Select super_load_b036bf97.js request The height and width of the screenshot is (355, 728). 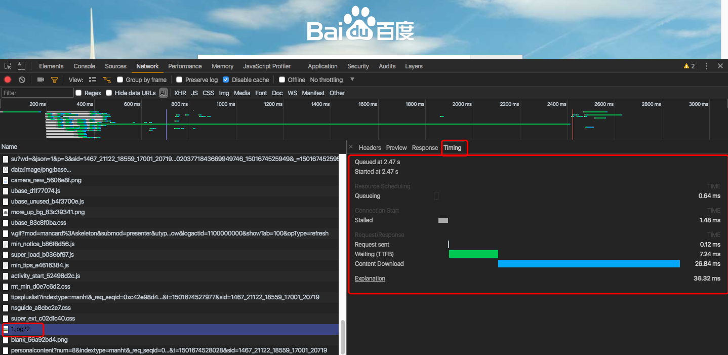170,255
